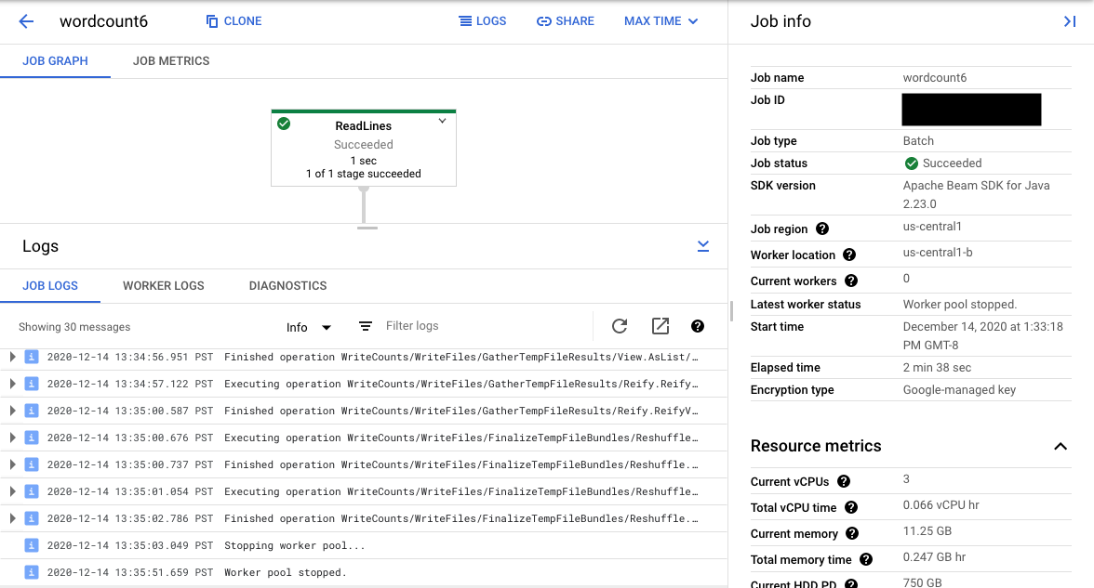
Task: Switch to the JOB METRICS tab
Action: click(170, 60)
